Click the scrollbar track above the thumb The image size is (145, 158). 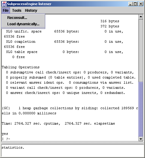point(141,50)
